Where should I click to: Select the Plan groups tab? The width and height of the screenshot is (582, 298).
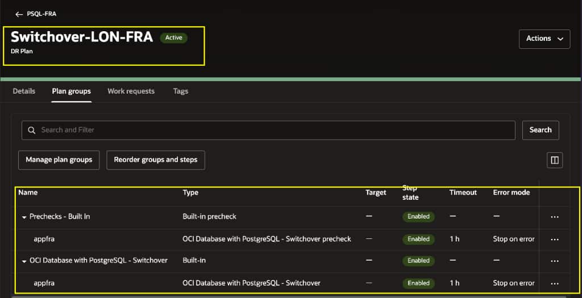click(x=71, y=91)
